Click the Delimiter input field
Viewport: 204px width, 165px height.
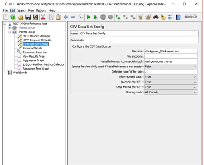[171, 72]
